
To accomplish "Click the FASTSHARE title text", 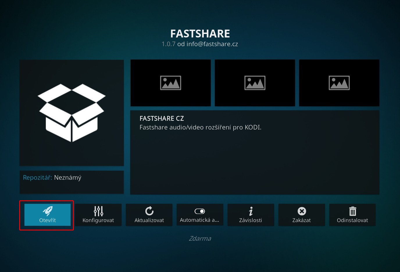I will click(x=200, y=34).
